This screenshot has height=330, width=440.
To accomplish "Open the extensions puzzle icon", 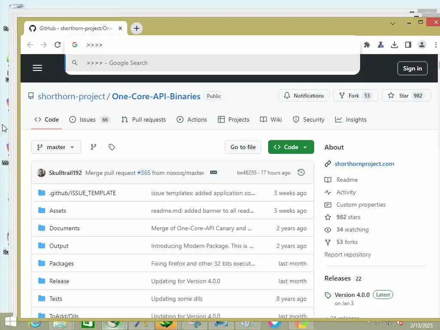I will click(x=367, y=45).
